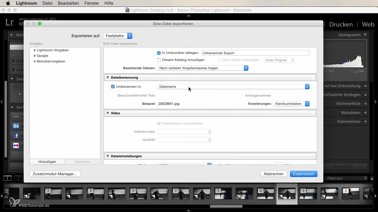This screenshot has width=378, height=212.
Task: Open the Erweiterungen Kleinbuchstaben dropdown
Action: (x=291, y=104)
